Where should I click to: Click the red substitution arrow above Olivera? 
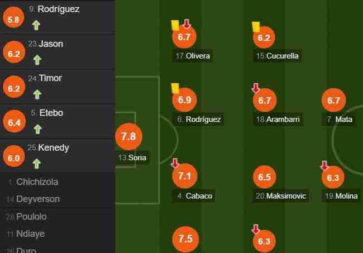(x=187, y=23)
